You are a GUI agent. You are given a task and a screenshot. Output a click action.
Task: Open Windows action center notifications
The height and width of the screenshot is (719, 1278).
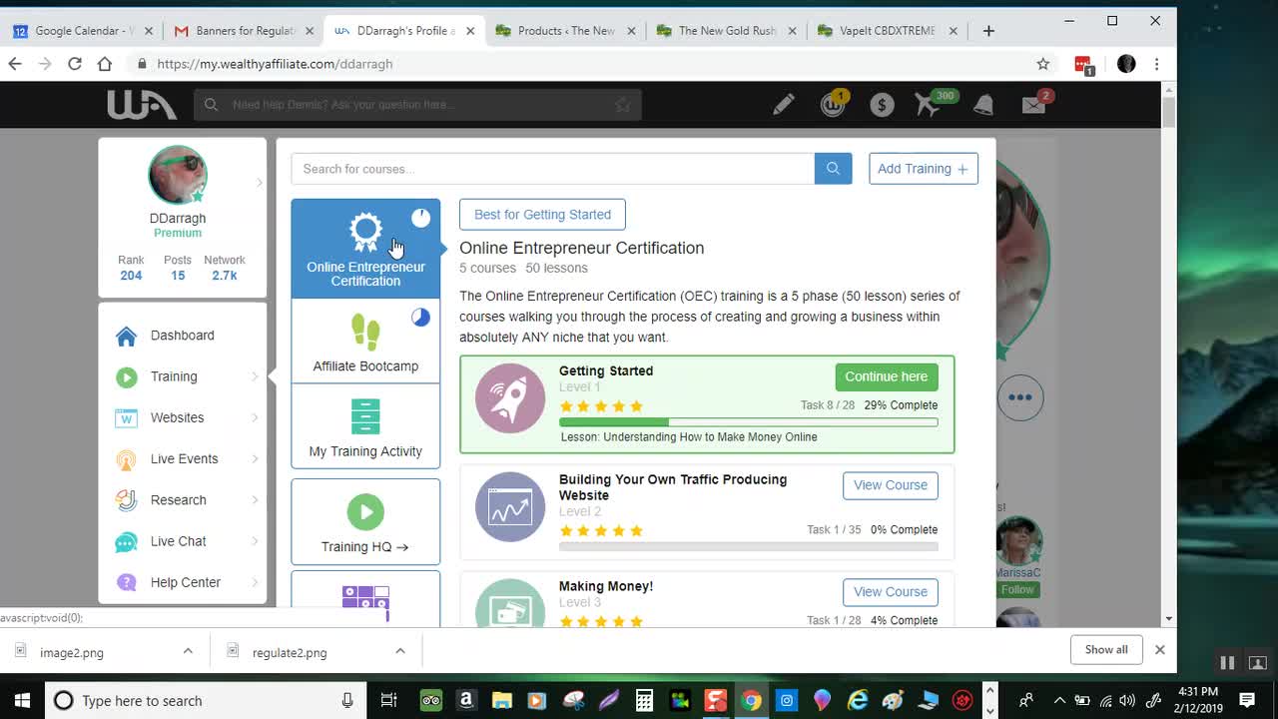1247,700
